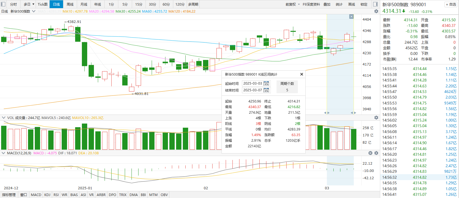Switch to 15分 chart period
The width and height of the screenshot is (459, 198).
pos(139,4)
